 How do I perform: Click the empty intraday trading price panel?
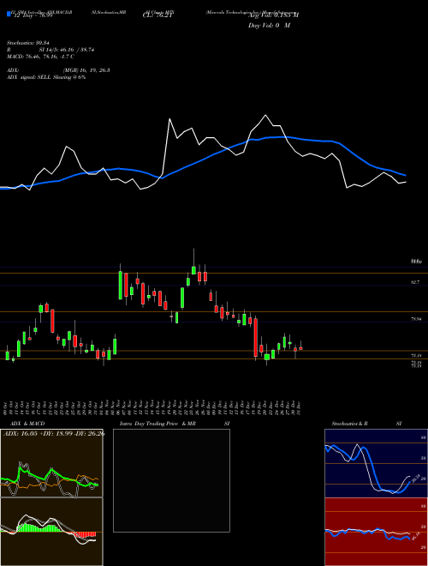coord(171,480)
